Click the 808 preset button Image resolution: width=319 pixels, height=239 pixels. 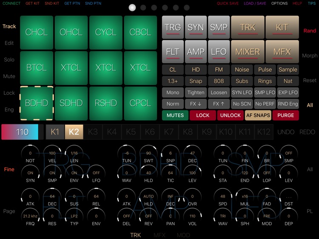click(x=219, y=81)
